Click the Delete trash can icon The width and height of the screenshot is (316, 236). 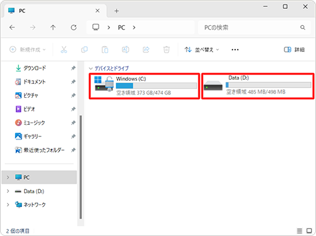[x=166, y=50]
